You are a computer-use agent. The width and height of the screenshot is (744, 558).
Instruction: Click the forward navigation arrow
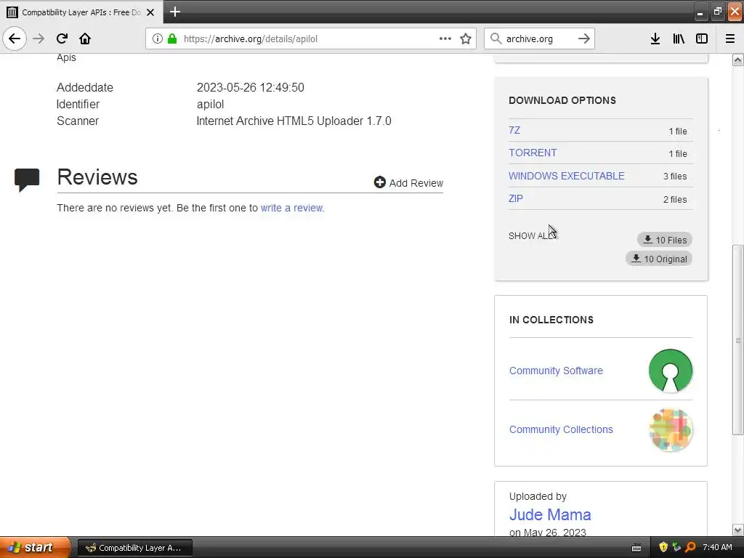pyautogui.click(x=39, y=39)
